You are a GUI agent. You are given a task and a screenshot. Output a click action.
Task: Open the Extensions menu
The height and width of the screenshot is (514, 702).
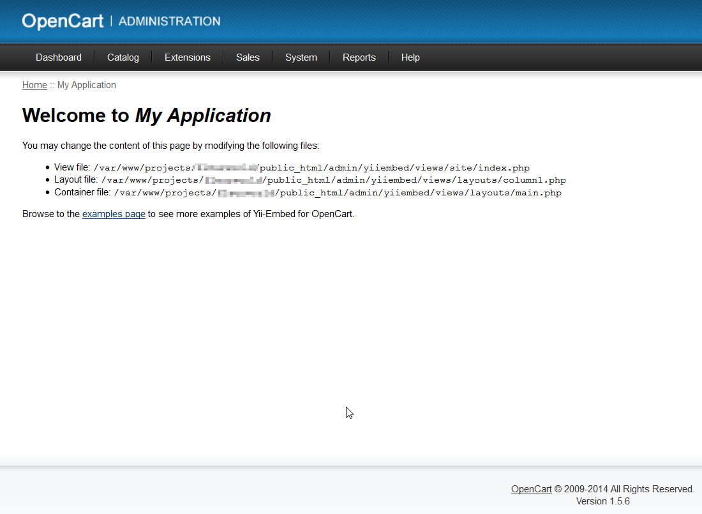tap(188, 57)
